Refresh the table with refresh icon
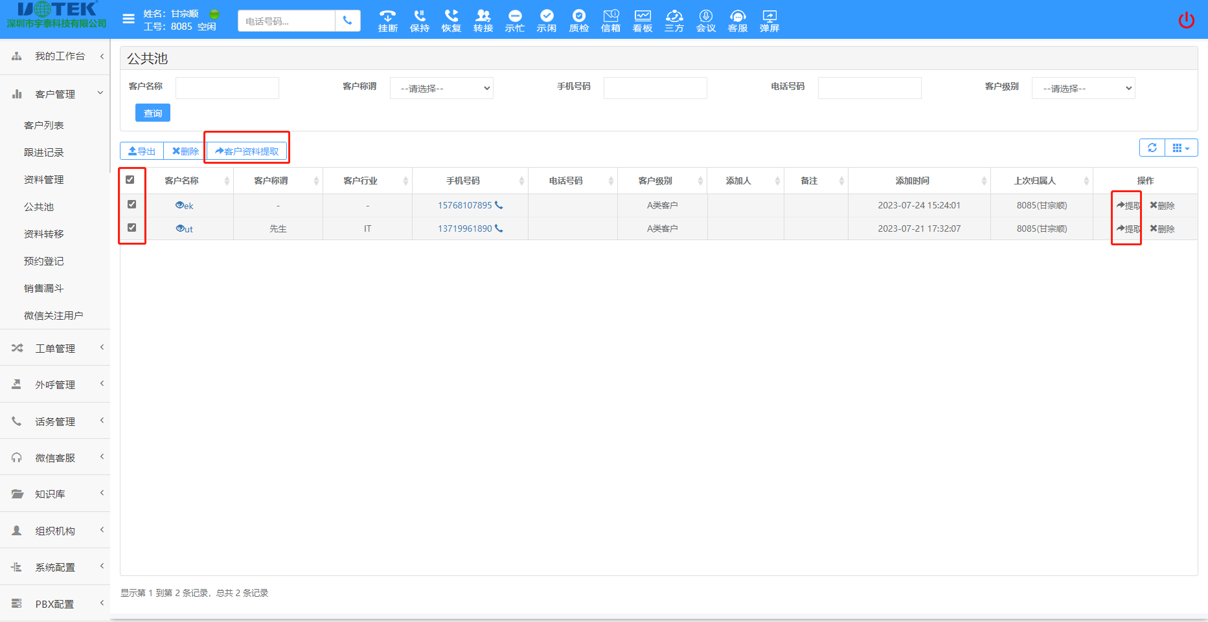This screenshot has height=622, width=1208. tap(1152, 148)
